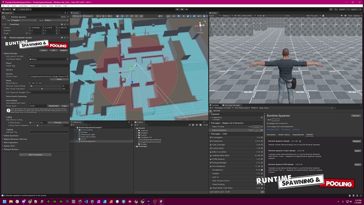
Task: Open Dependencies tab in package details
Action: pos(298,135)
